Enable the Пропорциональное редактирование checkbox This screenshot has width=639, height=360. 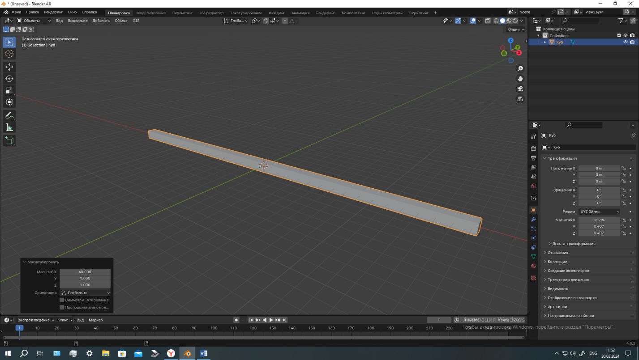(x=62, y=307)
